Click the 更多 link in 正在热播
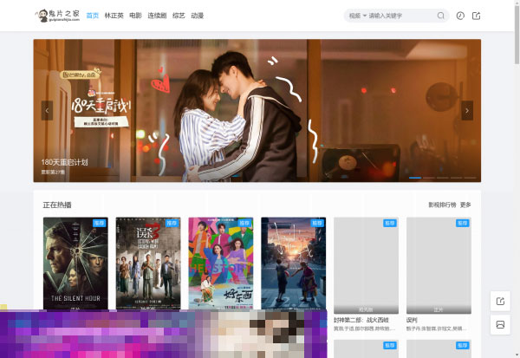The width and height of the screenshot is (520, 358). (x=465, y=205)
